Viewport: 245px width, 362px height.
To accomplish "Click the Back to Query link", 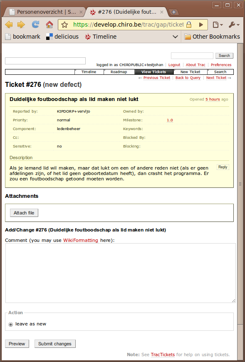I will point(188,78).
